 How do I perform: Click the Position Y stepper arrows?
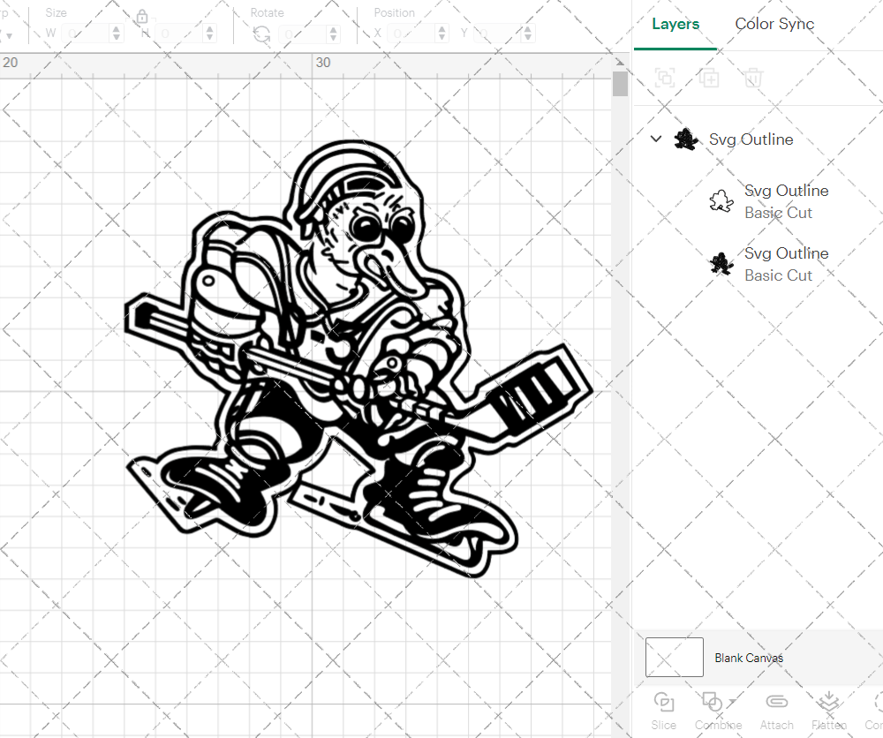(528, 34)
